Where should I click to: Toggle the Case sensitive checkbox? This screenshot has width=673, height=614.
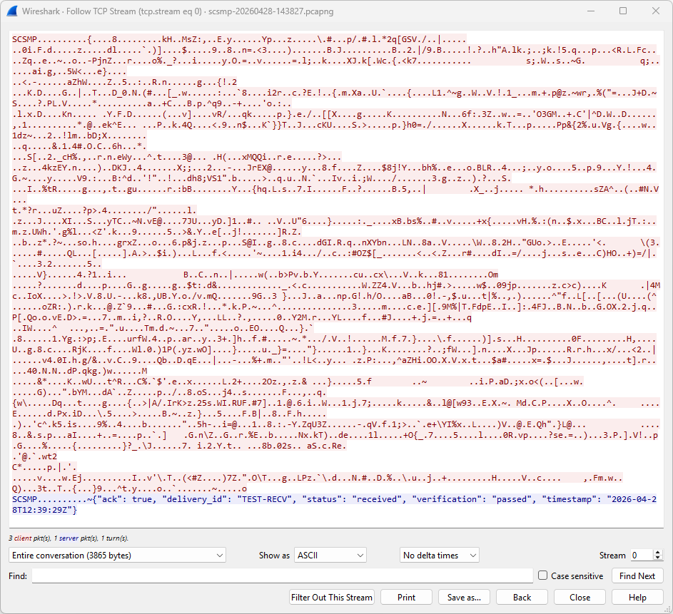point(543,575)
